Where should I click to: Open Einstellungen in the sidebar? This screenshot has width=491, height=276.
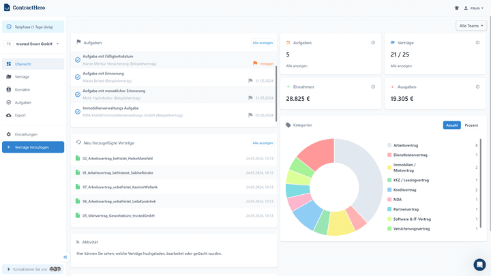pyautogui.click(x=33, y=134)
